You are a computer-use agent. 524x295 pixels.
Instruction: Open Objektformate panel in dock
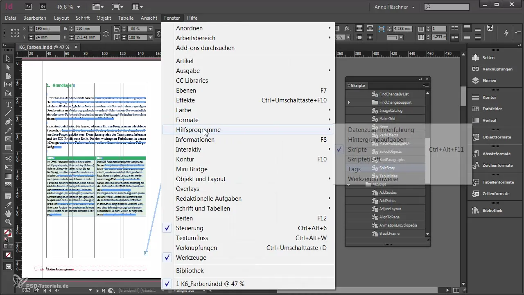pyautogui.click(x=492, y=137)
